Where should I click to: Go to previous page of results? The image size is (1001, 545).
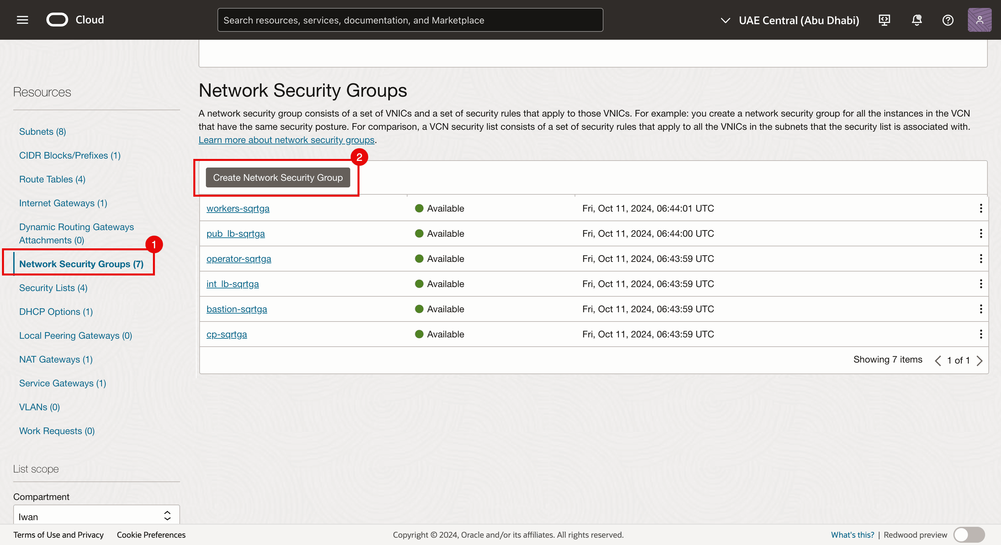[x=938, y=361]
